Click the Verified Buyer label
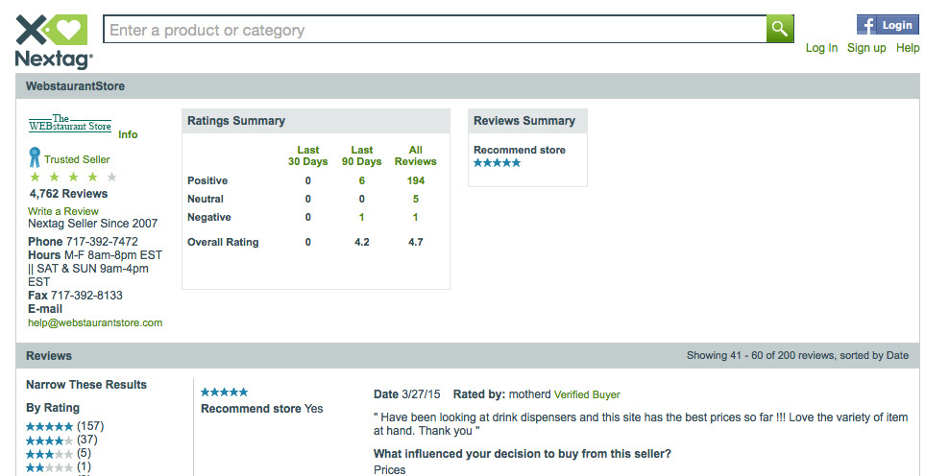925x476 pixels. (587, 394)
